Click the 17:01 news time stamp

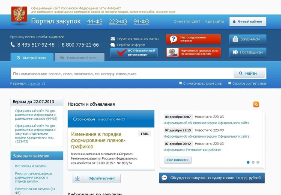[x=145, y=134]
